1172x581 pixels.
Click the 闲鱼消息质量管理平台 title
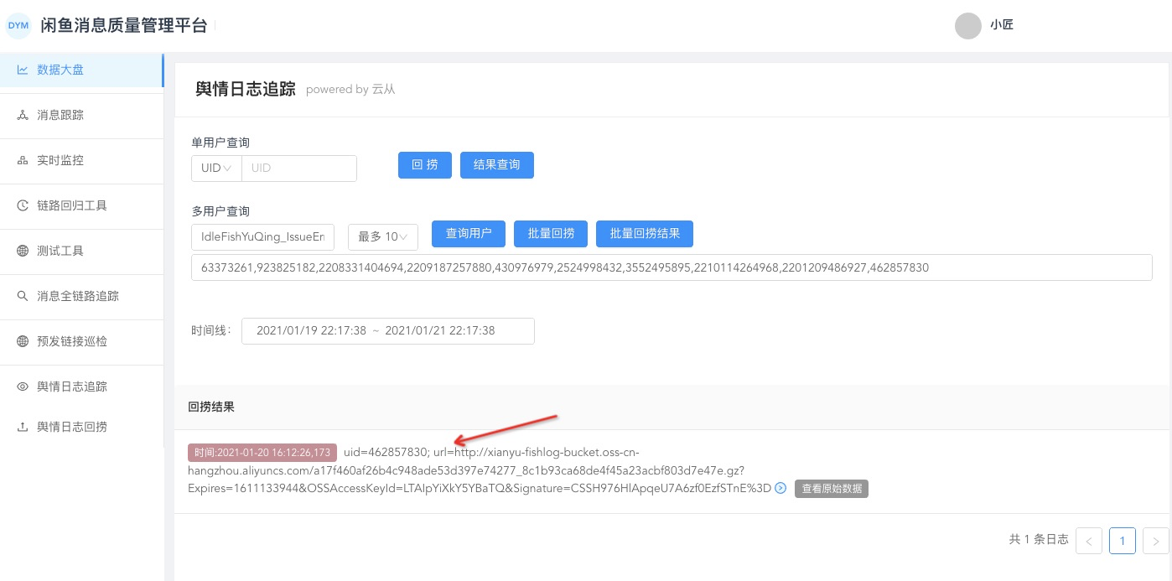pos(123,26)
